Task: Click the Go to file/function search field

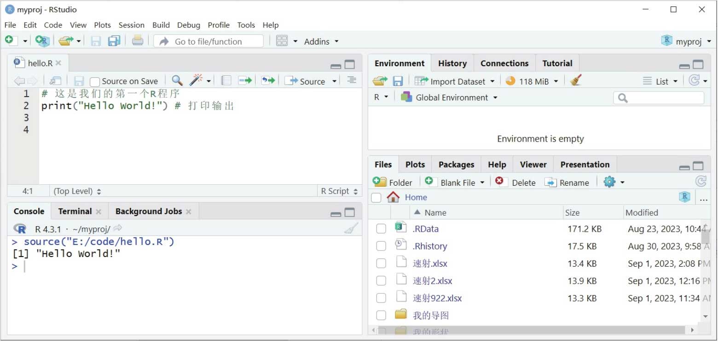Action: click(208, 41)
